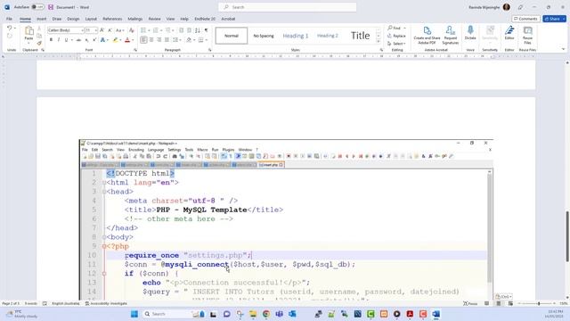Expand the Styles gallery more arrow
Viewport: 570px width, 321px height.
[379, 41]
